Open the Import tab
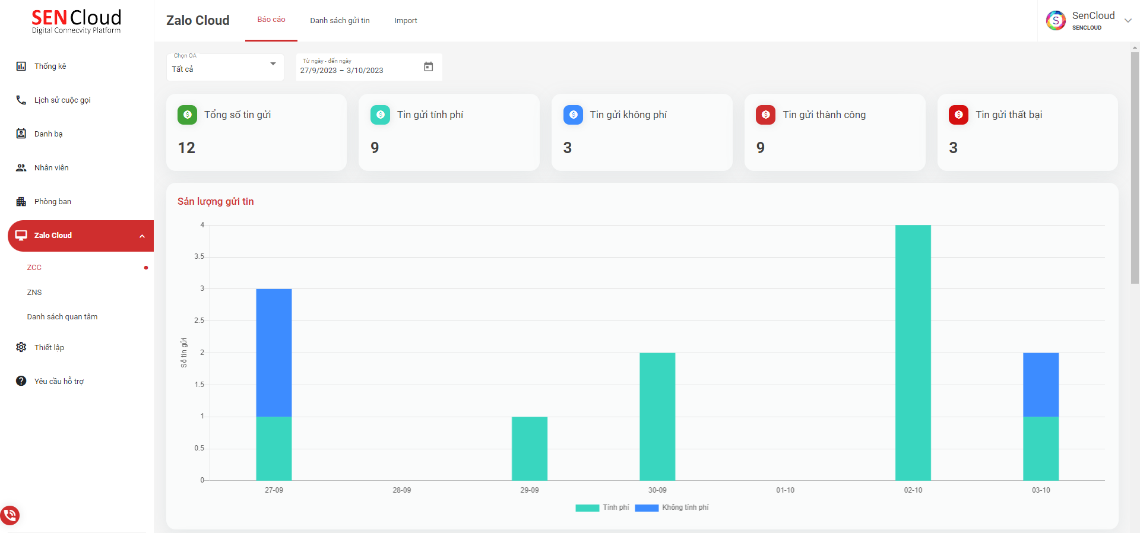Viewport: 1140px width, 533px height. (406, 21)
